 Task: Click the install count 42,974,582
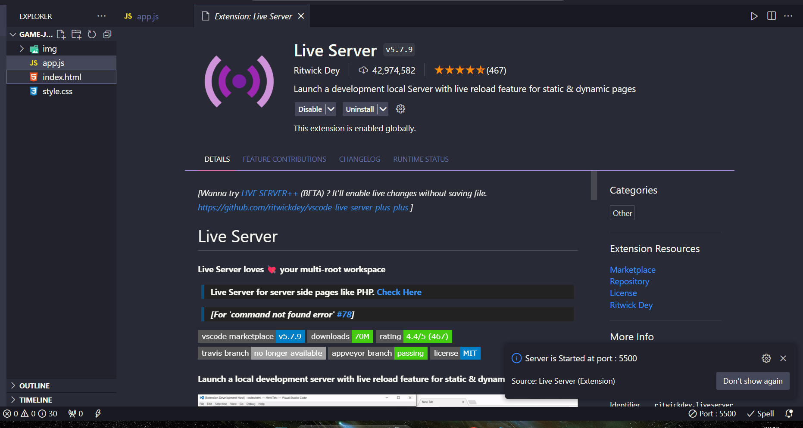(x=387, y=70)
